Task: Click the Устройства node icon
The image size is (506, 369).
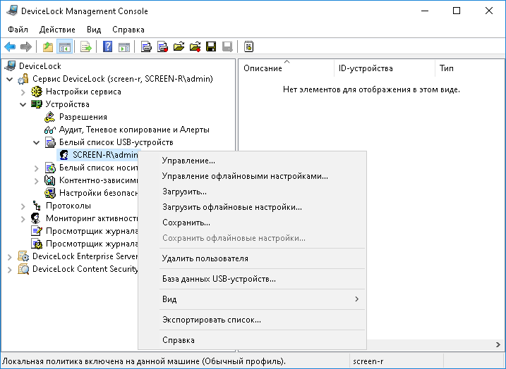Action: coord(37,104)
